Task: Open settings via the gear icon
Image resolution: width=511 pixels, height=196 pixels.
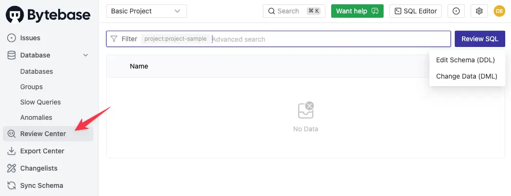Action: coord(479,11)
